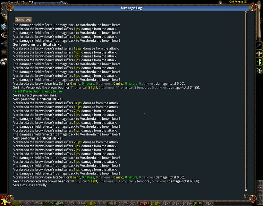
Task: Click the Talent Phase Door ready message
Action: (38, 91)
